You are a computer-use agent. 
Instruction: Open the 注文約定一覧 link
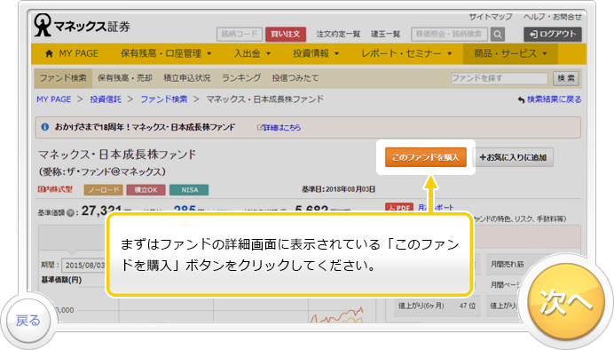tap(338, 34)
